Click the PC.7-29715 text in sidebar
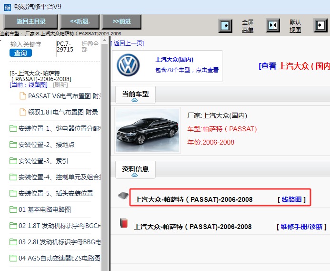The image size is (330, 271). (x=65, y=47)
